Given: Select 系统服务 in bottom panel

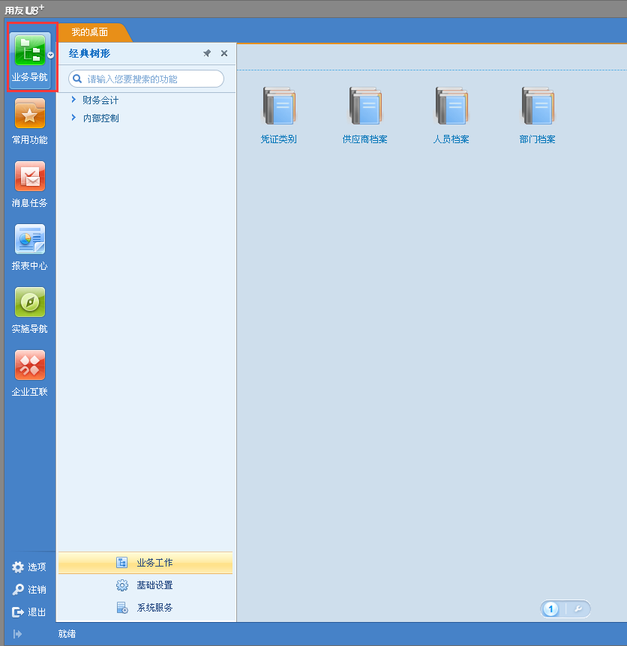Looking at the screenshot, I should 154,608.
